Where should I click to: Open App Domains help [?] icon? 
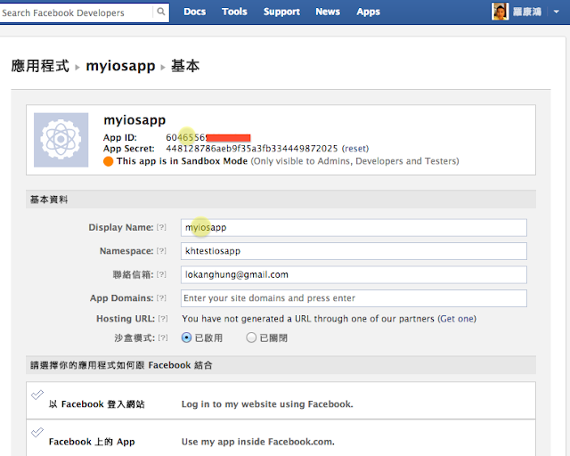click(x=161, y=298)
